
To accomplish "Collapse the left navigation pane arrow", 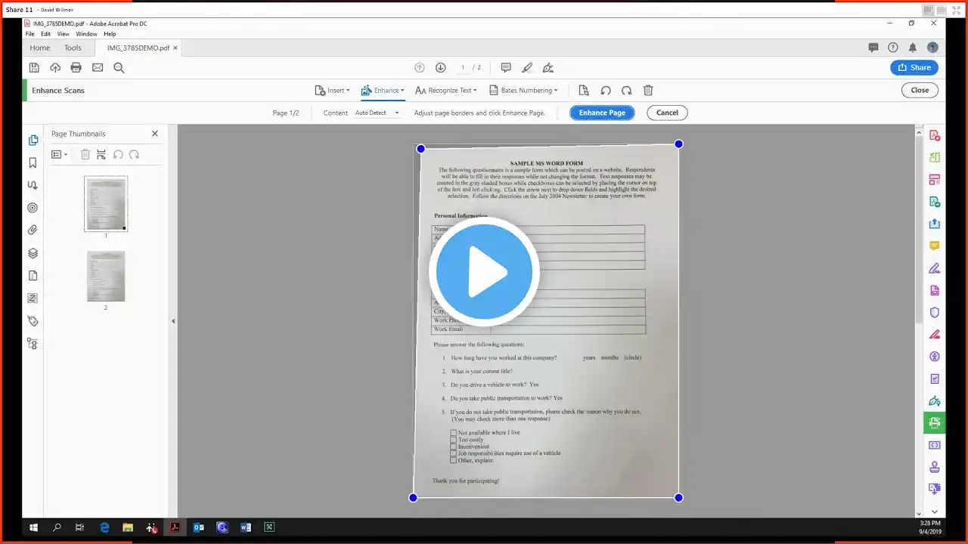I will [173, 321].
